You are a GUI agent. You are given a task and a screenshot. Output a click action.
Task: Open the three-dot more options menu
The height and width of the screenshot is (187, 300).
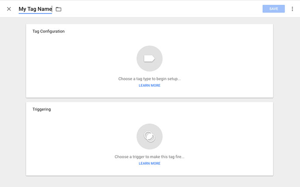292,9
